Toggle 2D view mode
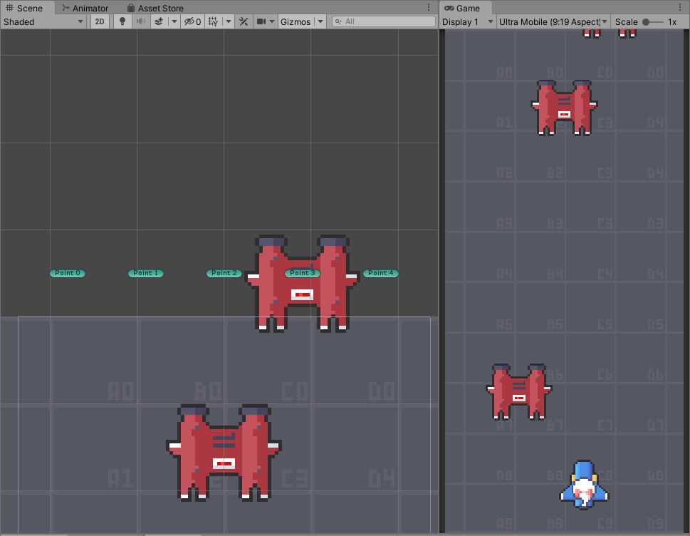Image resolution: width=690 pixels, height=536 pixels. [100, 21]
